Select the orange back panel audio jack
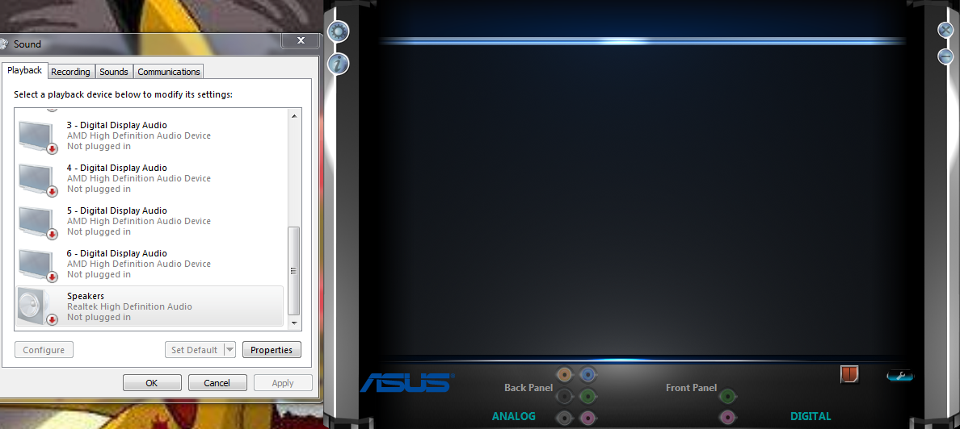The height and width of the screenshot is (429, 960). (565, 374)
